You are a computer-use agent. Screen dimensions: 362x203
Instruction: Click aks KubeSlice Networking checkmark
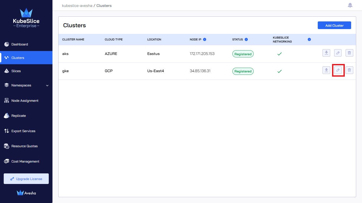click(x=279, y=54)
